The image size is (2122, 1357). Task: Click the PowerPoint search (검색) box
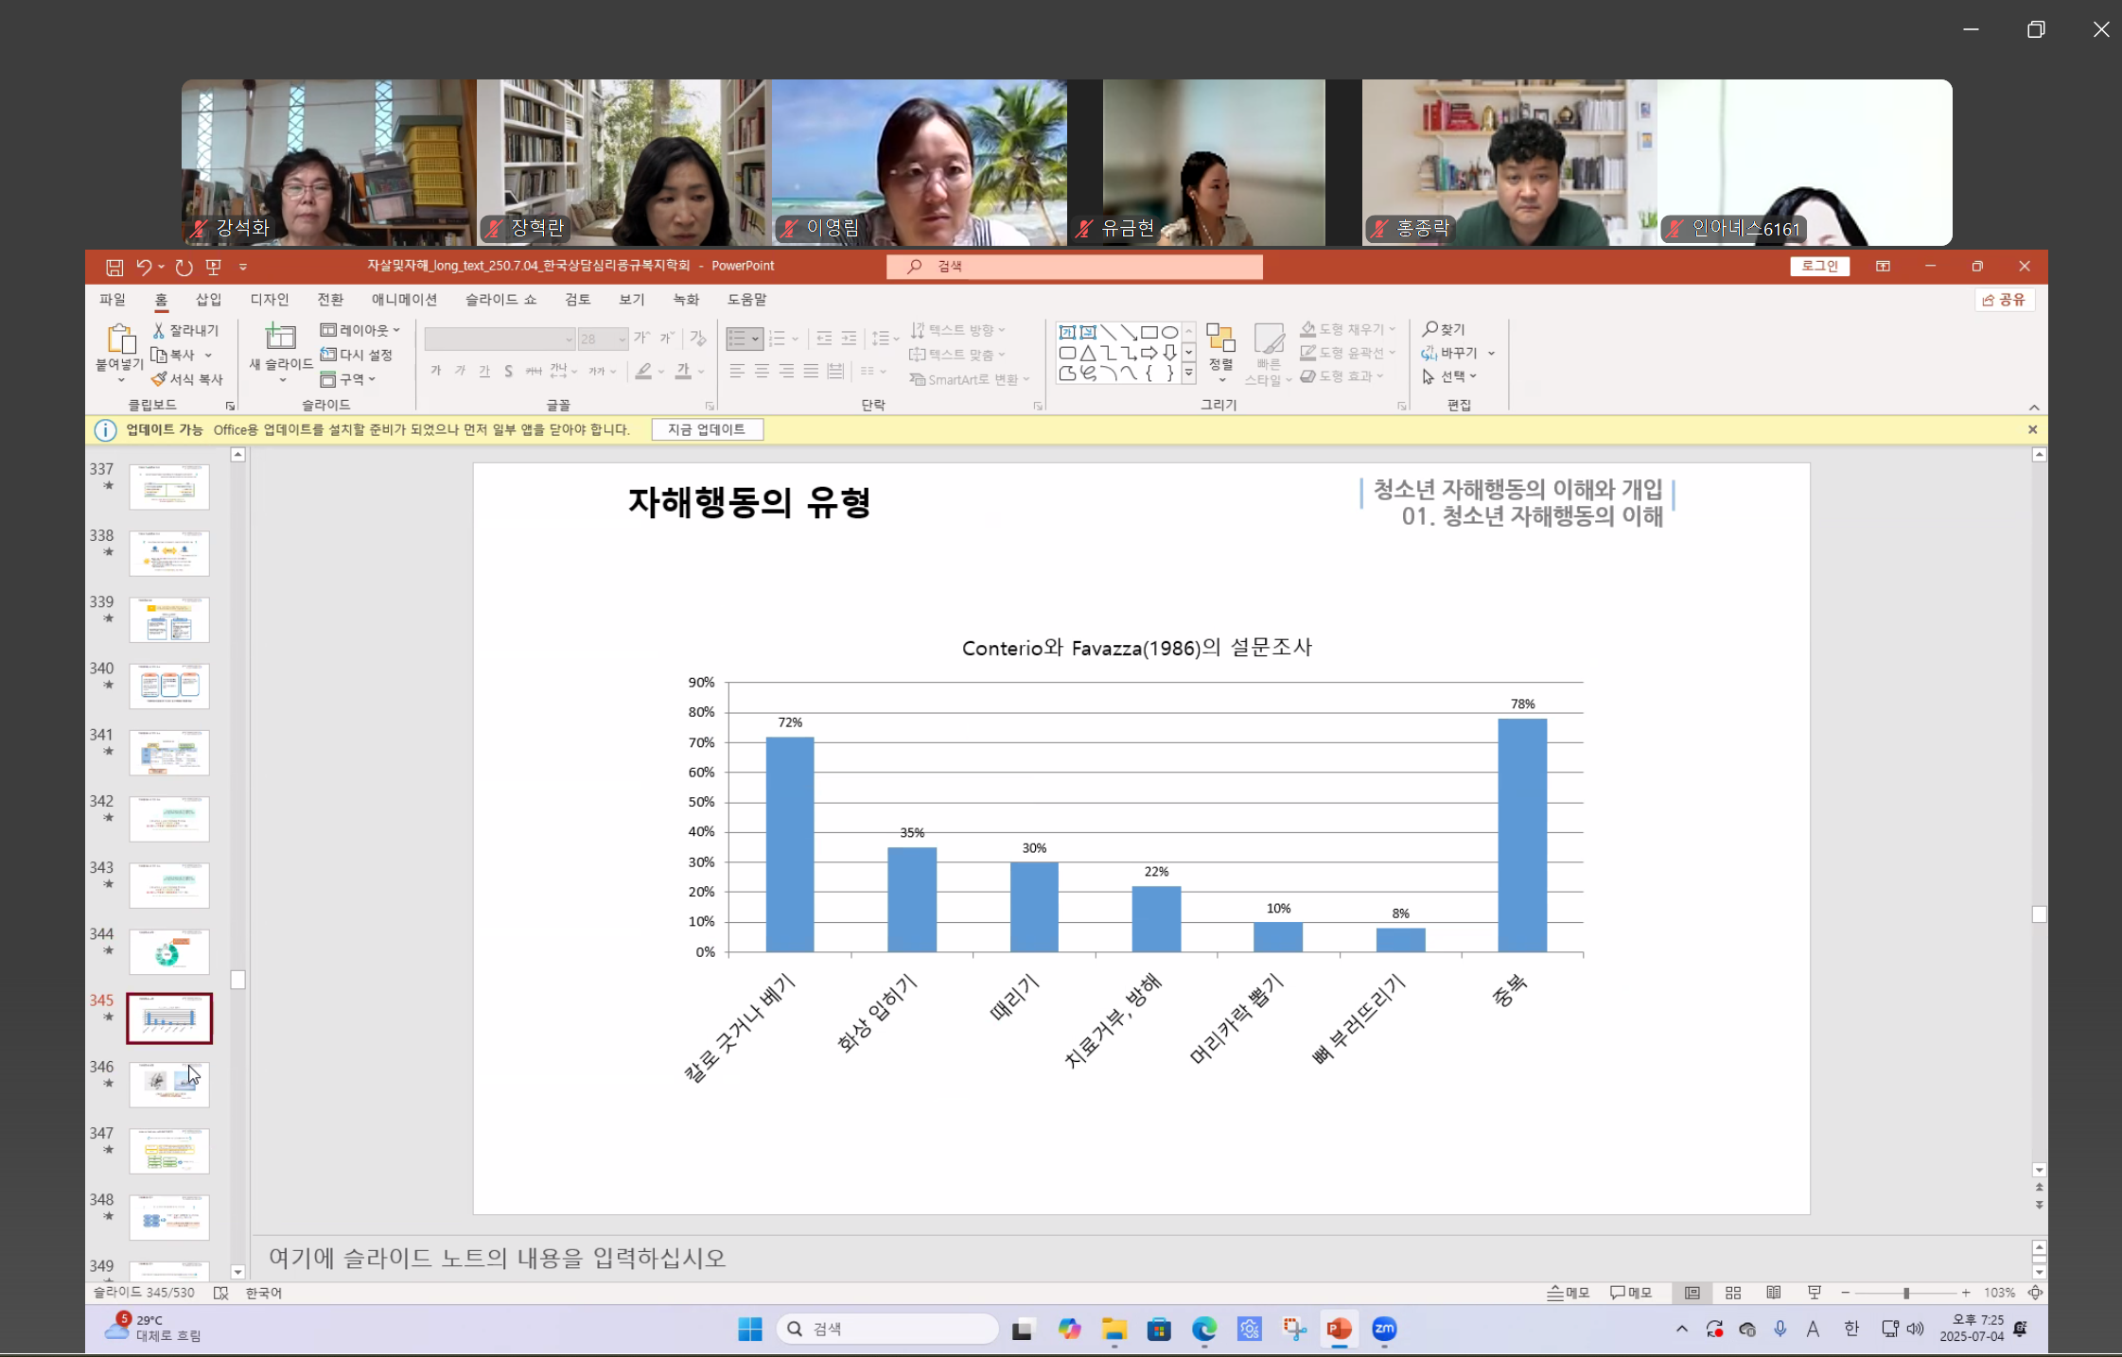coord(1074,267)
